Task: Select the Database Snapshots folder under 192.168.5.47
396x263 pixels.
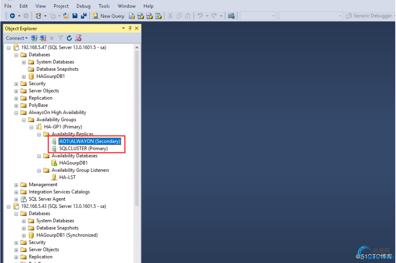Action: click(57, 69)
